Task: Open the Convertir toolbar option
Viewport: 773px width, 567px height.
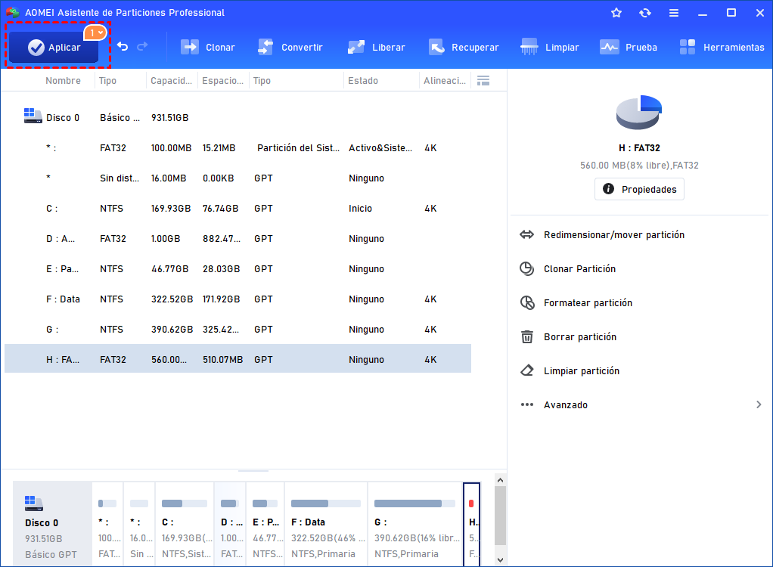Action: tap(290, 47)
